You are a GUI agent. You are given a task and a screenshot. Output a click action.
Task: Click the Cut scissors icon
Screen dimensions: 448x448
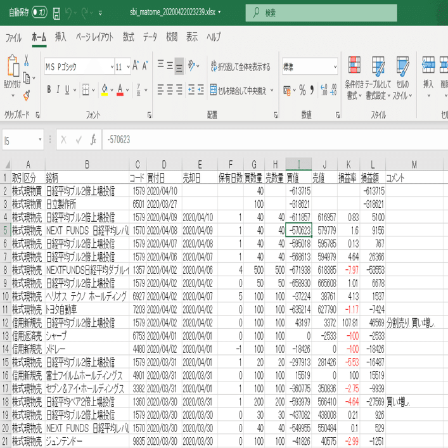(27, 60)
